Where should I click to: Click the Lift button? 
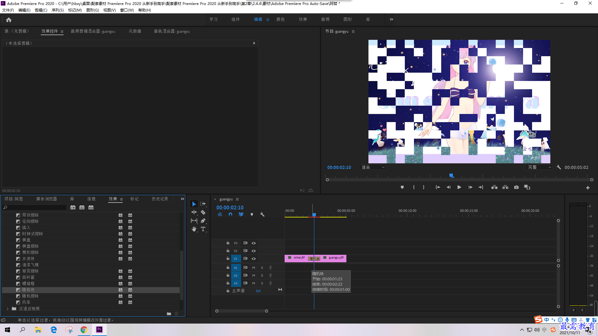(494, 187)
